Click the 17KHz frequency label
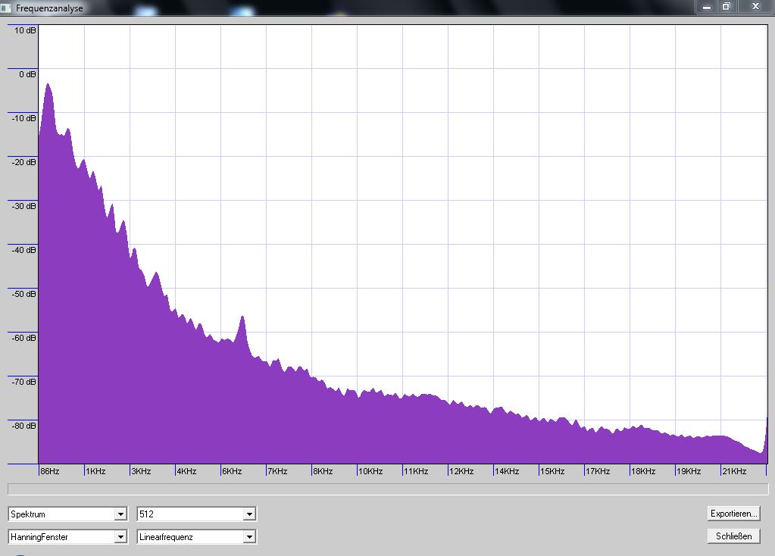The width and height of the screenshot is (775, 556). tap(598, 471)
